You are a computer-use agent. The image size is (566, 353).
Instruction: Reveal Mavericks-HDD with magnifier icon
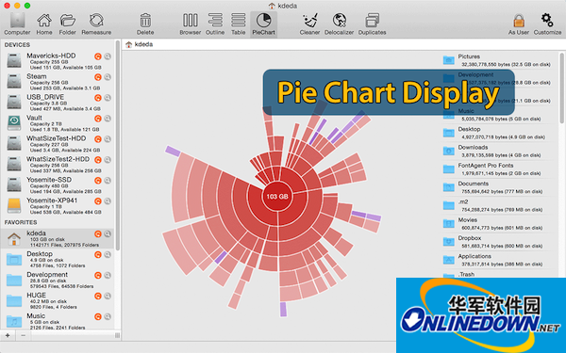pyautogui.click(x=108, y=56)
